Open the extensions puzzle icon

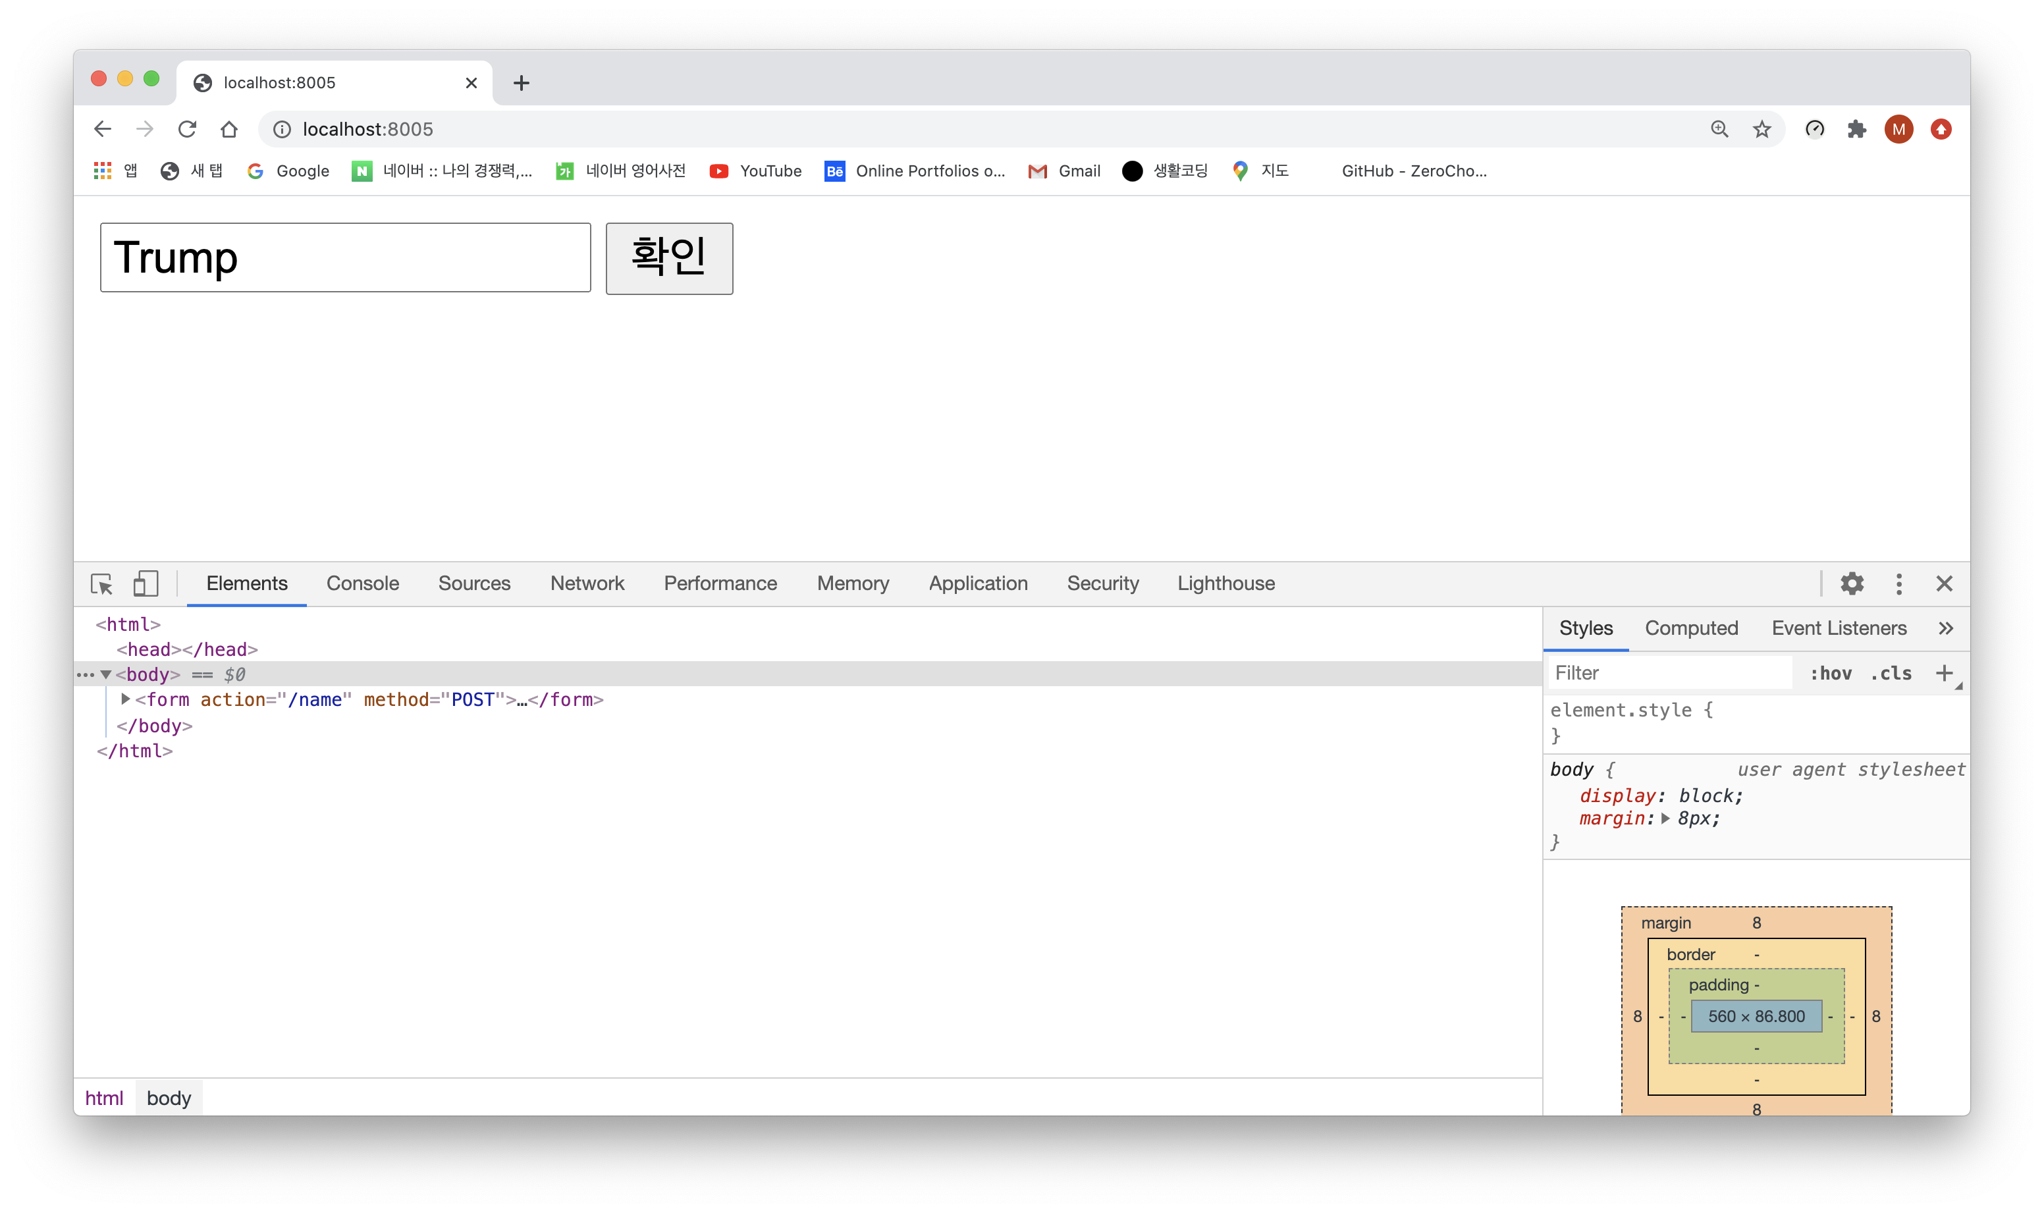[1857, 129]
